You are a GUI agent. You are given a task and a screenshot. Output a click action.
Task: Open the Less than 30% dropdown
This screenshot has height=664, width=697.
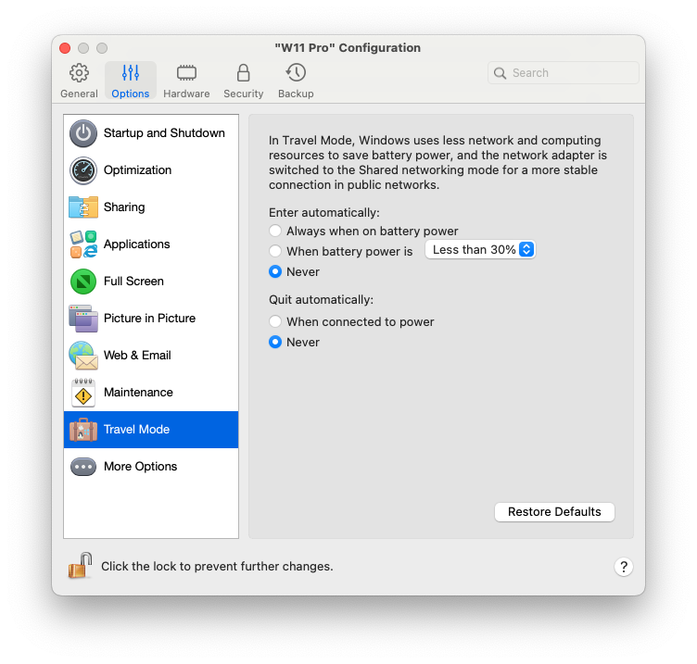480,250
